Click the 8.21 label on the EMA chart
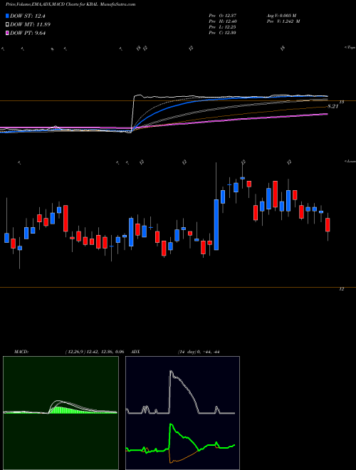Viewport: 356px width, 470px height. pos(333,106)
